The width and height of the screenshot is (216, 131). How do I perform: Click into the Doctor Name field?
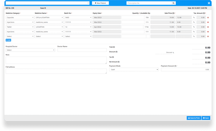(x=82, y=50)
